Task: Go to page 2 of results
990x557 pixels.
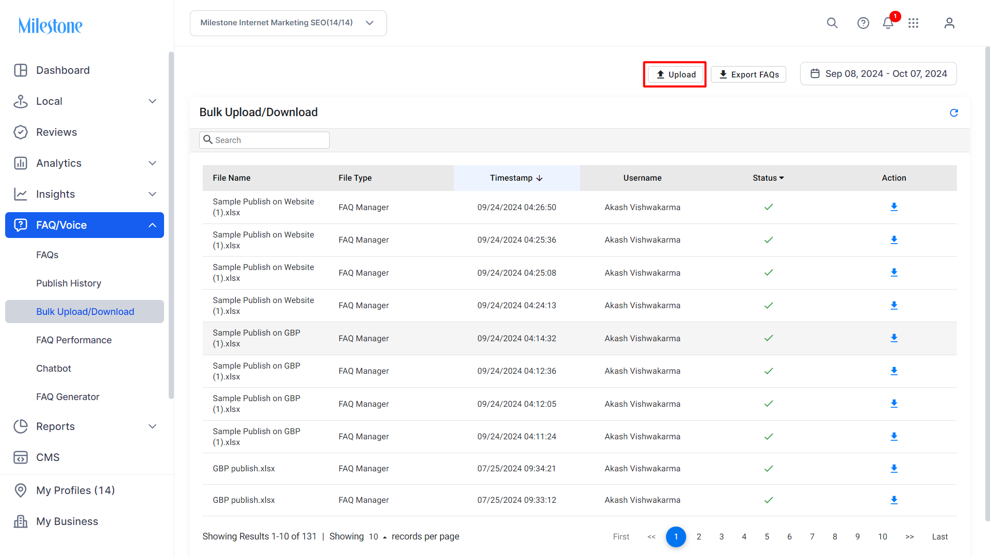Action: 699,537
